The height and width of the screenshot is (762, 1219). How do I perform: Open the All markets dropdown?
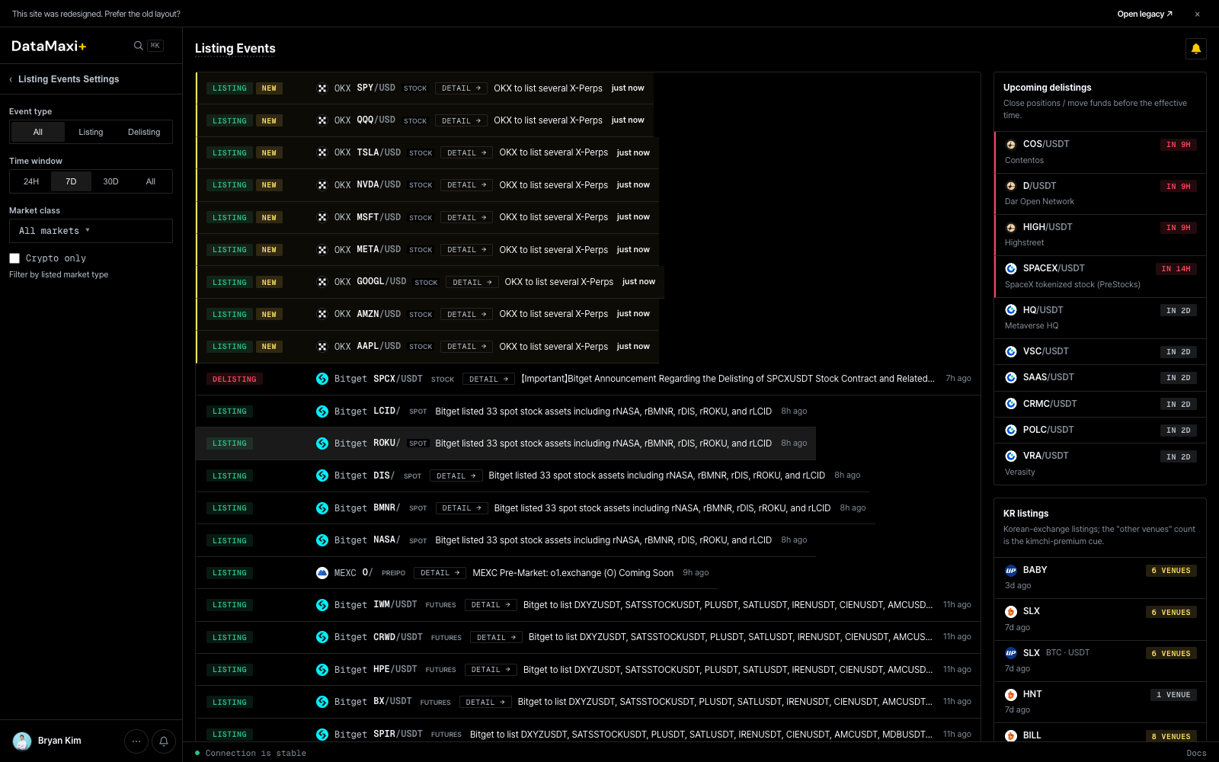(x=91, y=231)
